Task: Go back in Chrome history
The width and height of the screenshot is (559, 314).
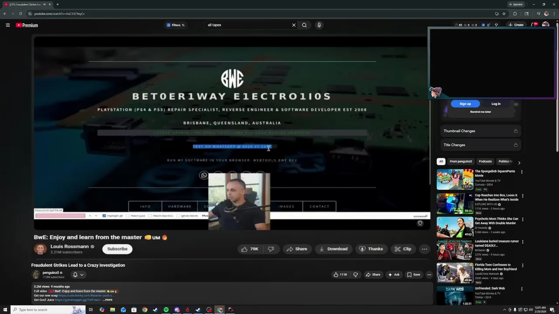Action: [x=5, y=14]
